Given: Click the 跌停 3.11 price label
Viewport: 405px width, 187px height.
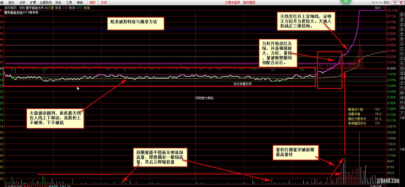Looking at the screenshot, I should tap(75, 8).
